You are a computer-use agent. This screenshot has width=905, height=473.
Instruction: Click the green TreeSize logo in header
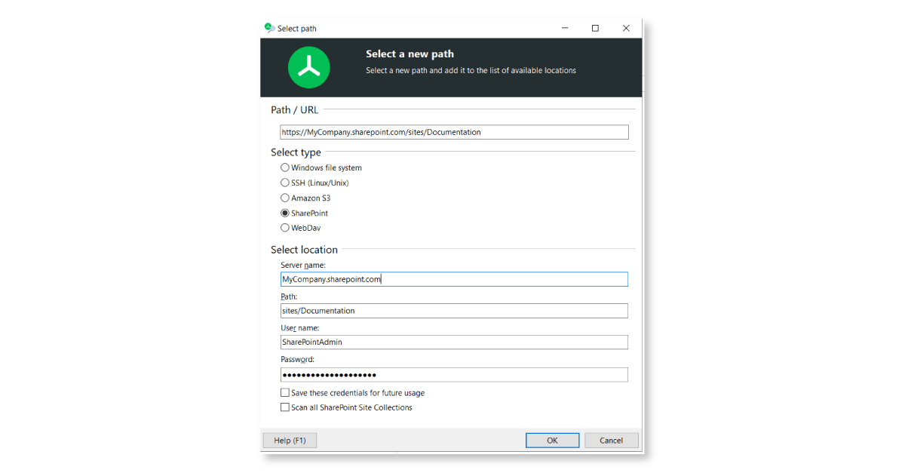tap(308, 67)
